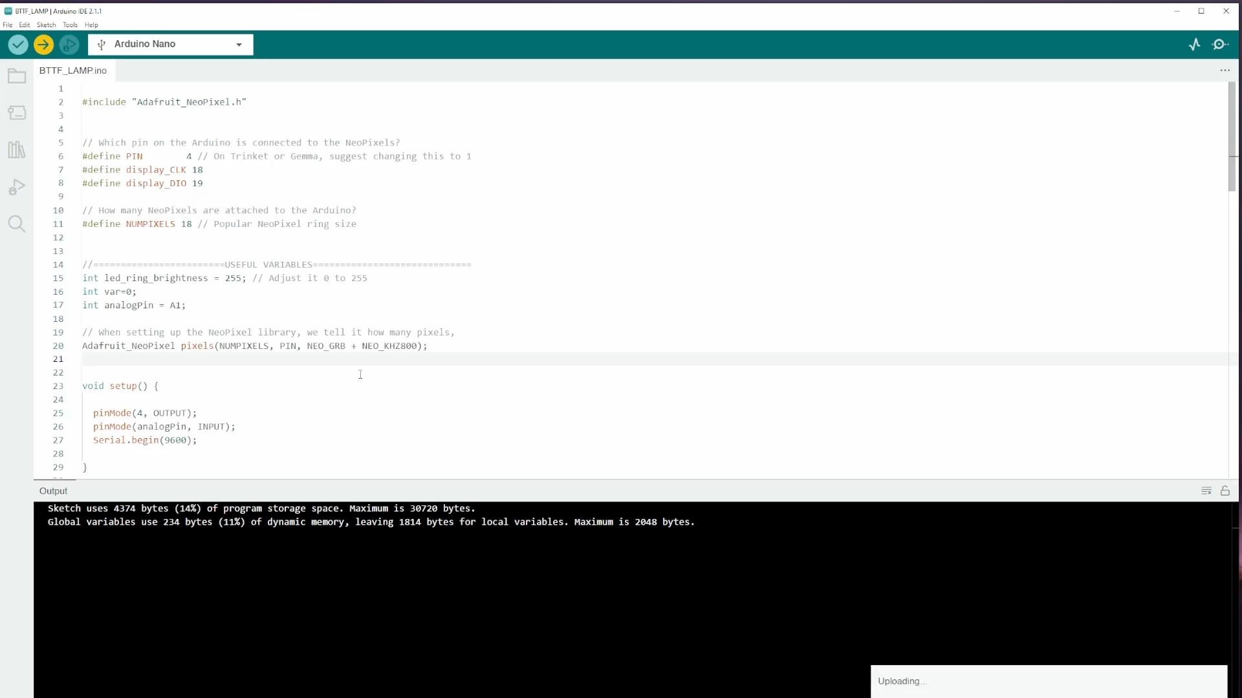This screenshot has width=1242, height=698.
Task: Click the Serial Plotter icon
Action: point(1195,43)
